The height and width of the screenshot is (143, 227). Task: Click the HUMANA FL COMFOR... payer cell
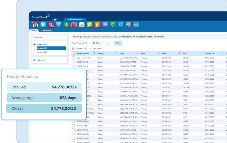point(129,96)
